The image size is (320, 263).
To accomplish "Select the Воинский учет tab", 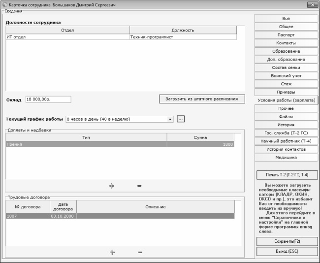I will point(286,76).
